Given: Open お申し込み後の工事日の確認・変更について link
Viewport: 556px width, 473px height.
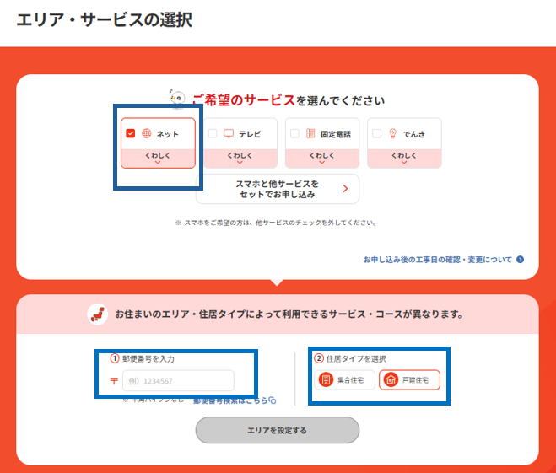Looking at the screenshot, I should click(x=438, y=260).
